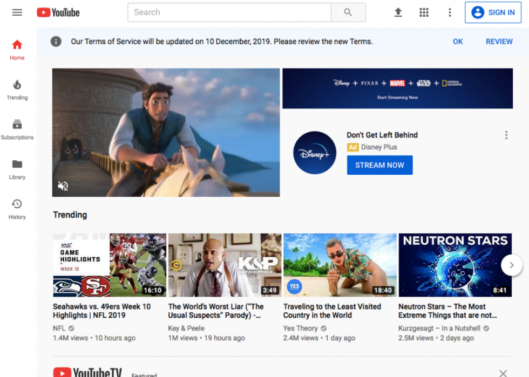The width and height of the screenshot is (529, 377).
Task: Click NFL verified checkmark badge
Action: tap(71, 328)
